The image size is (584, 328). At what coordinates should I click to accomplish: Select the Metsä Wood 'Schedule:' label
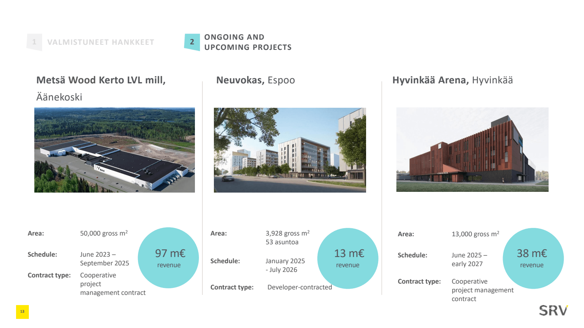coord(42,254)
